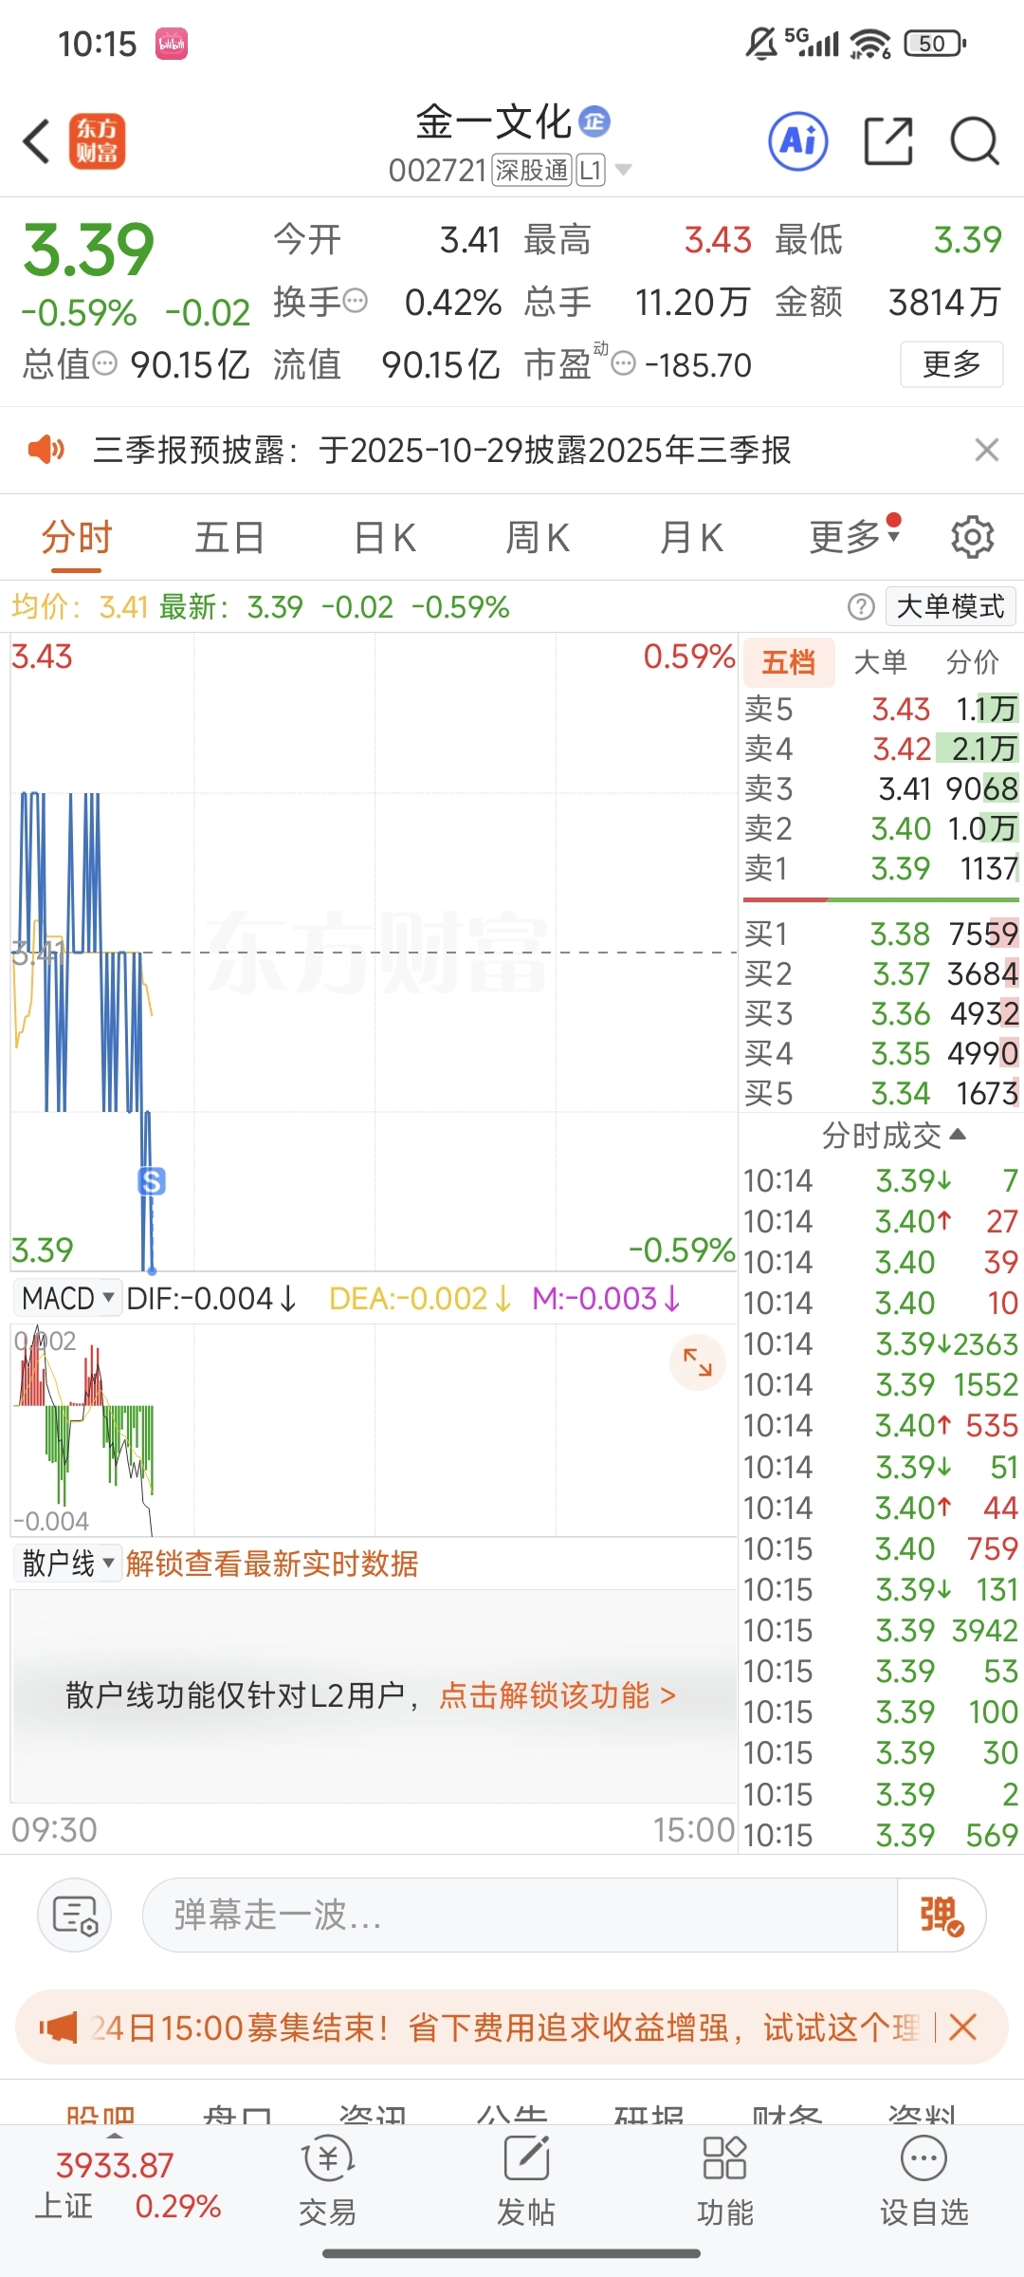1024x2277 pixels.
Task: Tap 设自选 add to watchlist icon
Action: pyautogui.click(x=923, y=2182)
